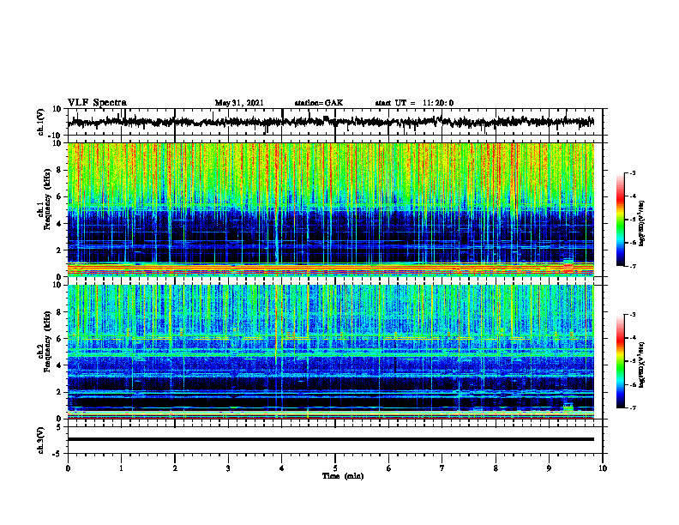Click the "-3" value on ch.1 colorbar
This screenshot has width=679, height=525.
(633, 172)
